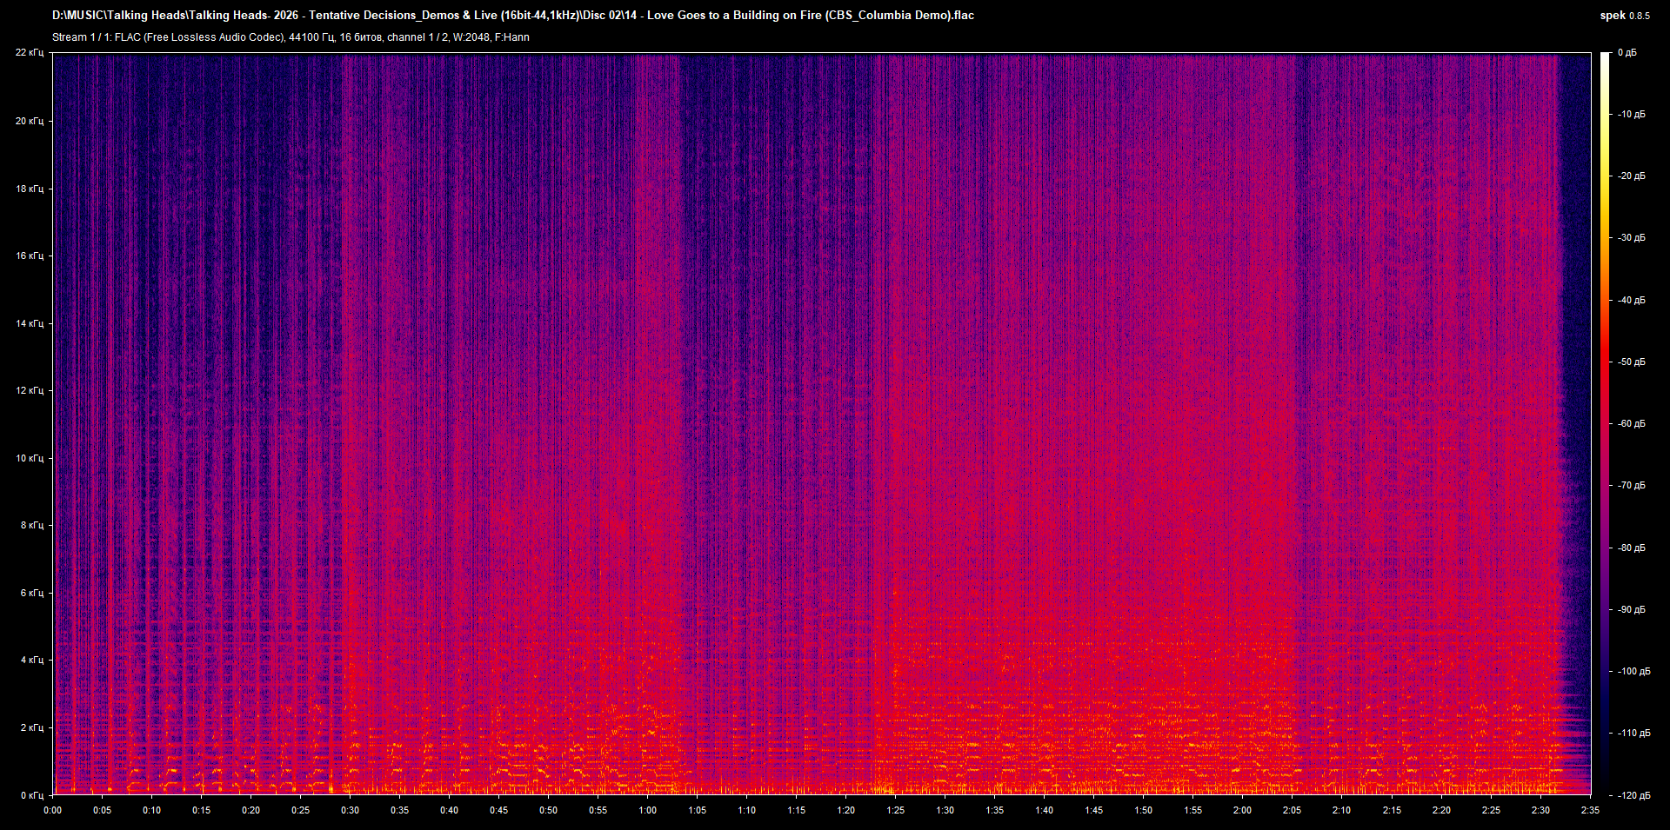This screenshot has width=1670, height=830.
Task: Click the '0:00' time marker
Action: (53, 809)
